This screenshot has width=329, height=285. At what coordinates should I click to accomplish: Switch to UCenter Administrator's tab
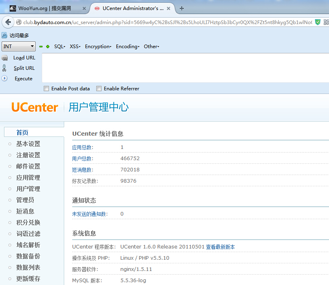coord(133,8)
